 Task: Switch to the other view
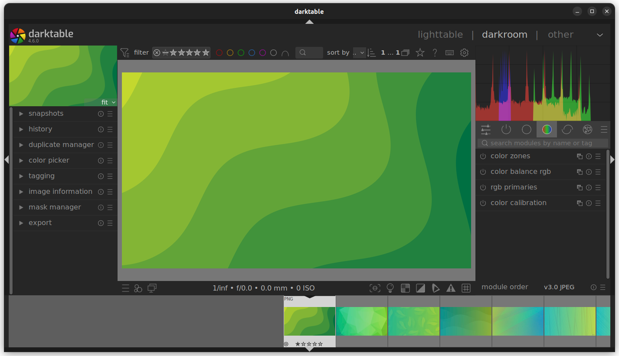[x=560, y=34]
